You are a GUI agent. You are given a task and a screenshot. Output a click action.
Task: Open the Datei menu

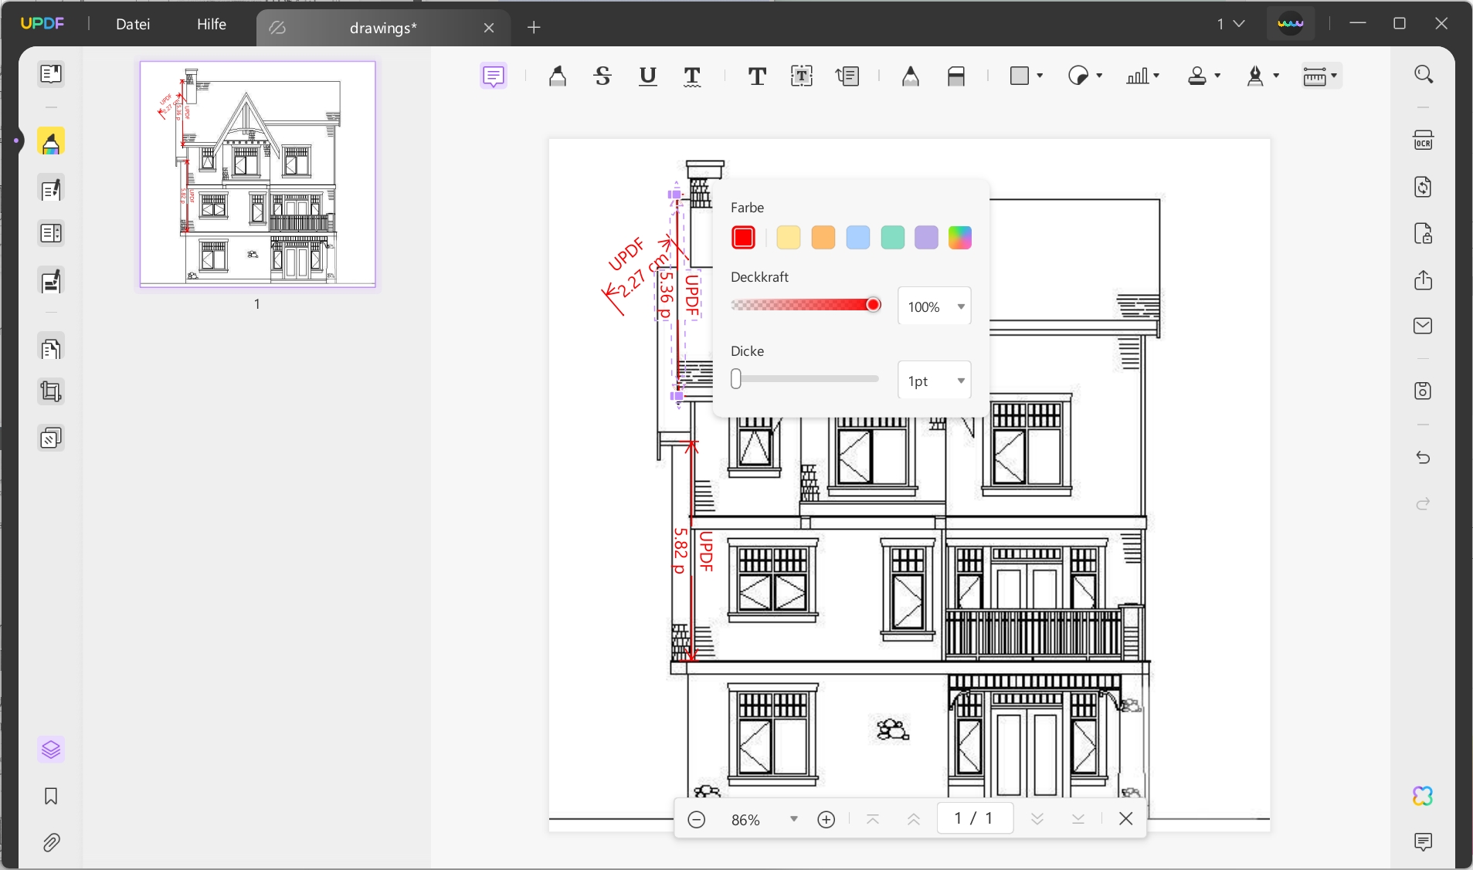point(133,24)
